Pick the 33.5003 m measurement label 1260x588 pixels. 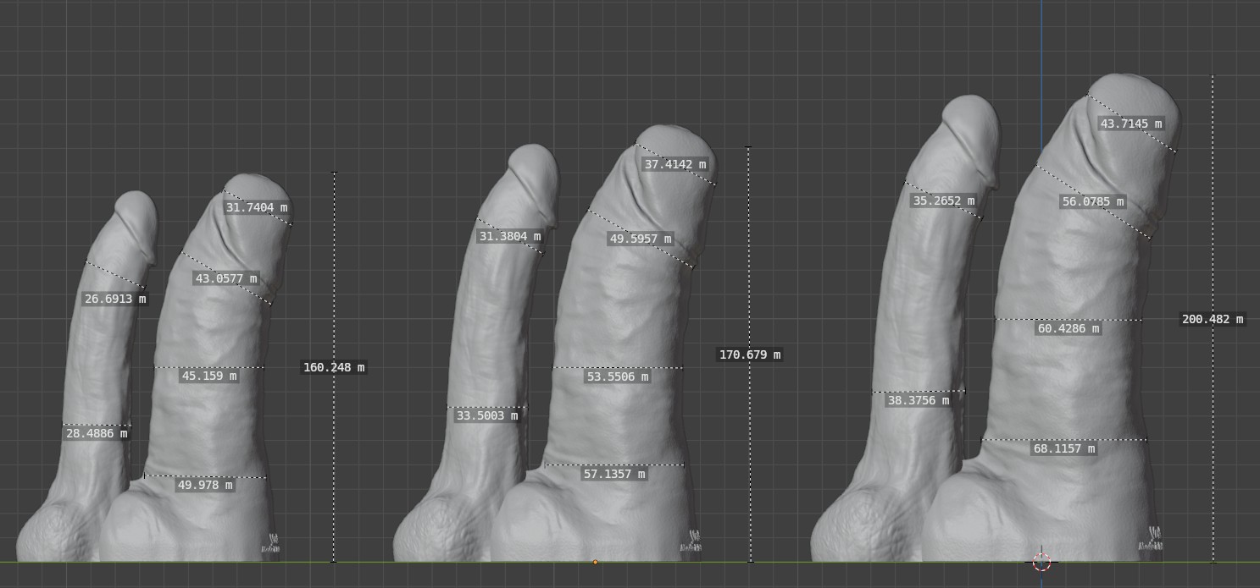[486, 415]
